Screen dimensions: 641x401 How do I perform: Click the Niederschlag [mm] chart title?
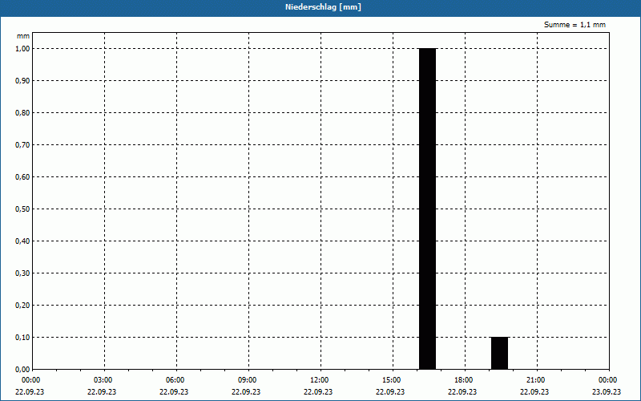[x=323, y=7]
